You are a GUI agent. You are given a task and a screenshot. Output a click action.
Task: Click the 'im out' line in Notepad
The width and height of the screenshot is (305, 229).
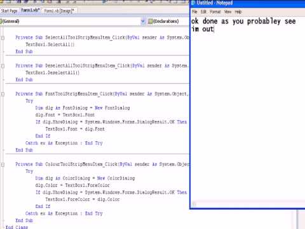pyautogui.click(x=202, y=29)
